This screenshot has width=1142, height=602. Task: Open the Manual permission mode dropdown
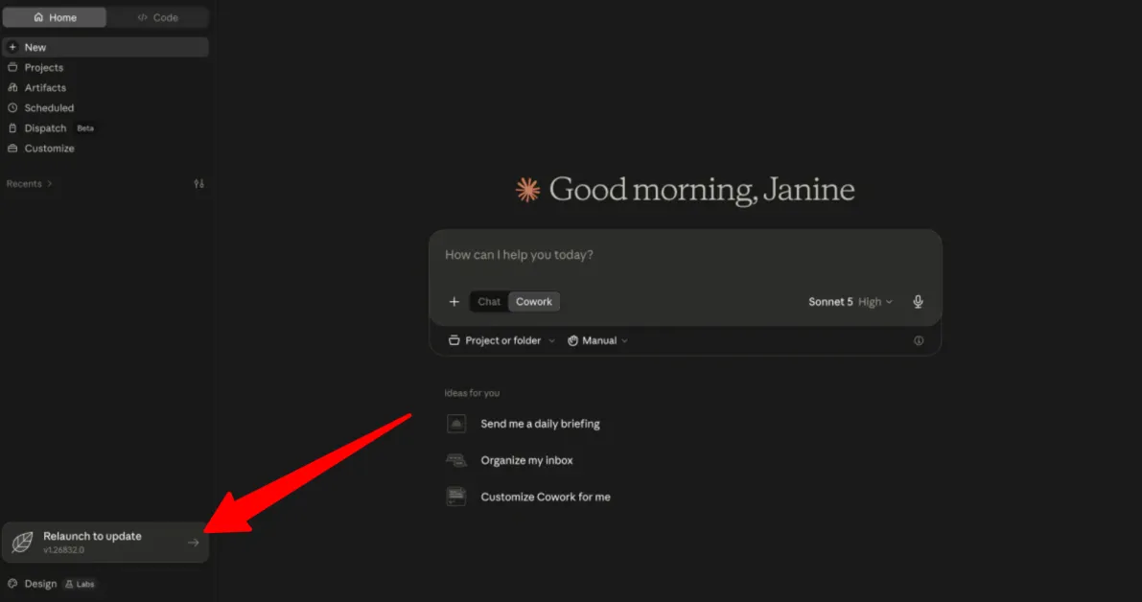(597, 340)
